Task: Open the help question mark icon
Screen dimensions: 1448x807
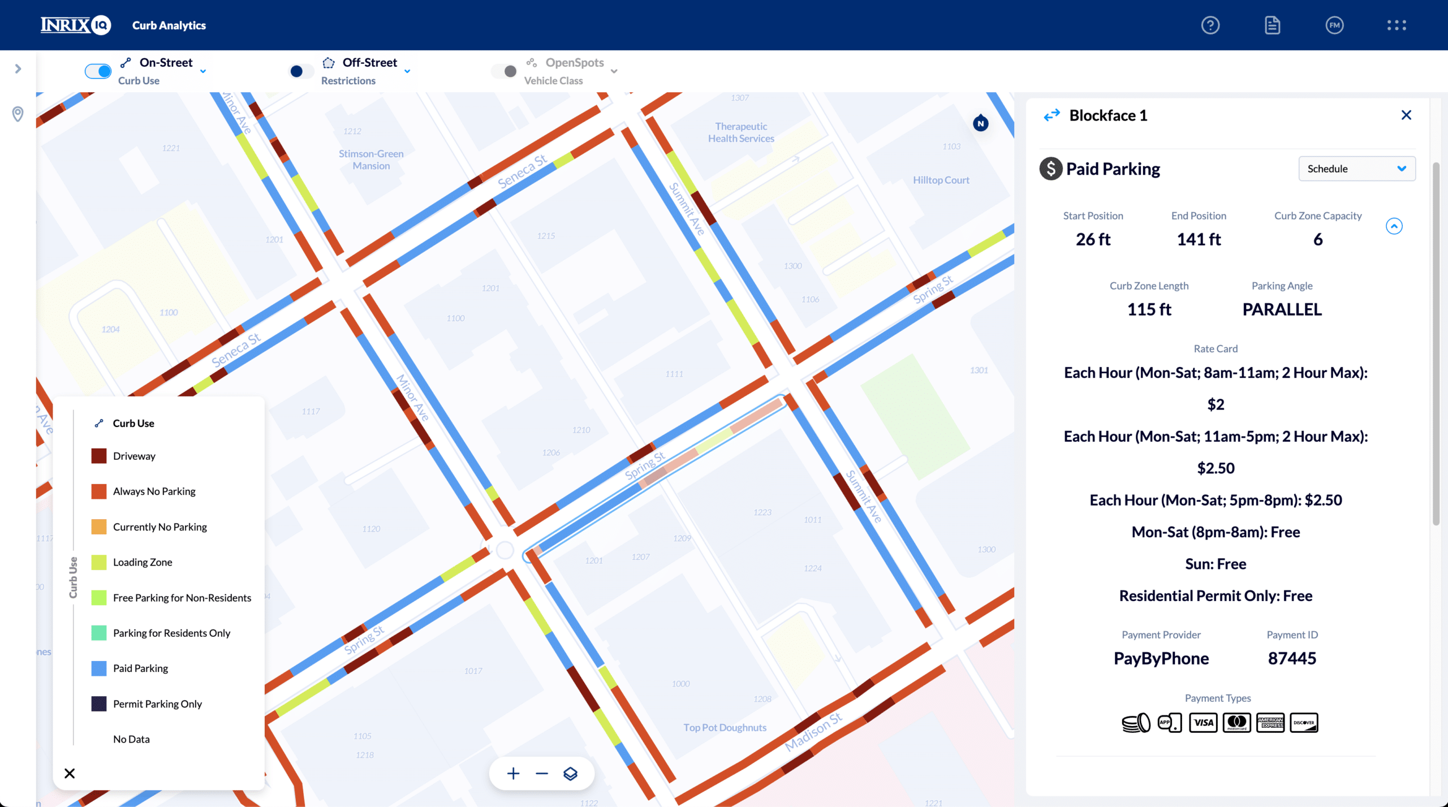Action: pyautogui.click(x=1210, y=25)
